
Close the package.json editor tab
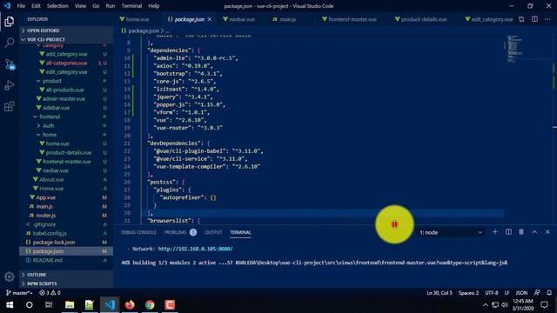(x=210, y=19)
